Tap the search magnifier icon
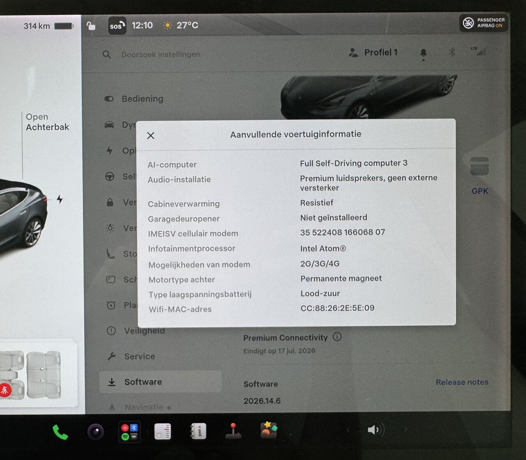Viewport: 526px width, 460px height. point(107,54)
